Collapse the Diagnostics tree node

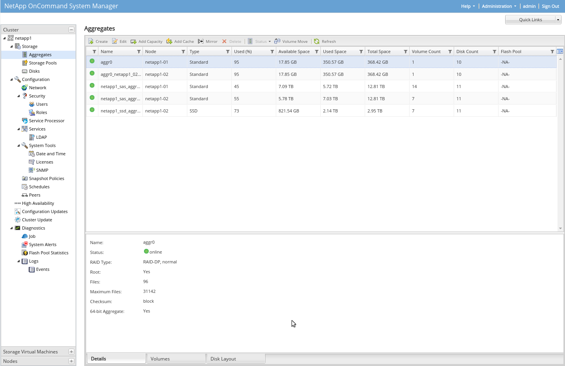(x=11, y=228)
